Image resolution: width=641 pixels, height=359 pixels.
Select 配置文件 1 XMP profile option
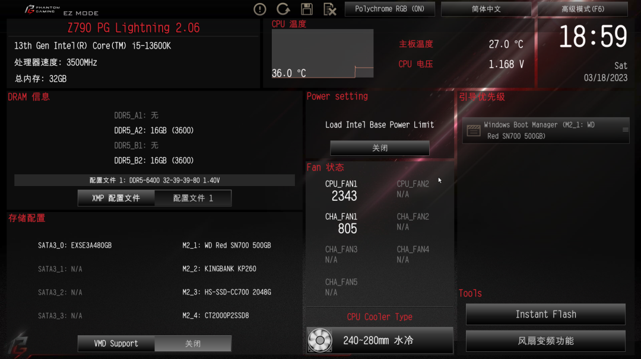tap(193, 198)
